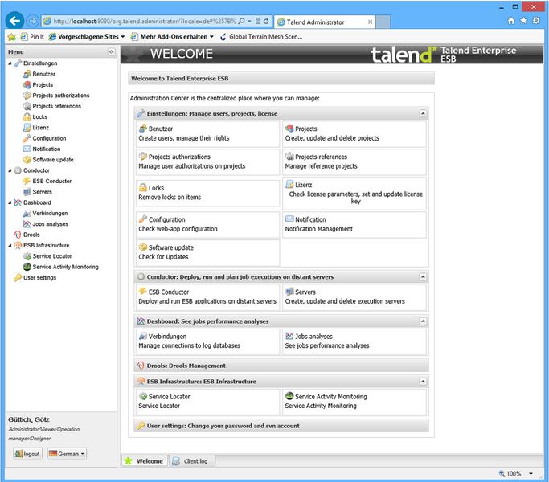Click Benutzer icon in the welcome panel
This screenshot has width=549, height=482.
point(143,128)
